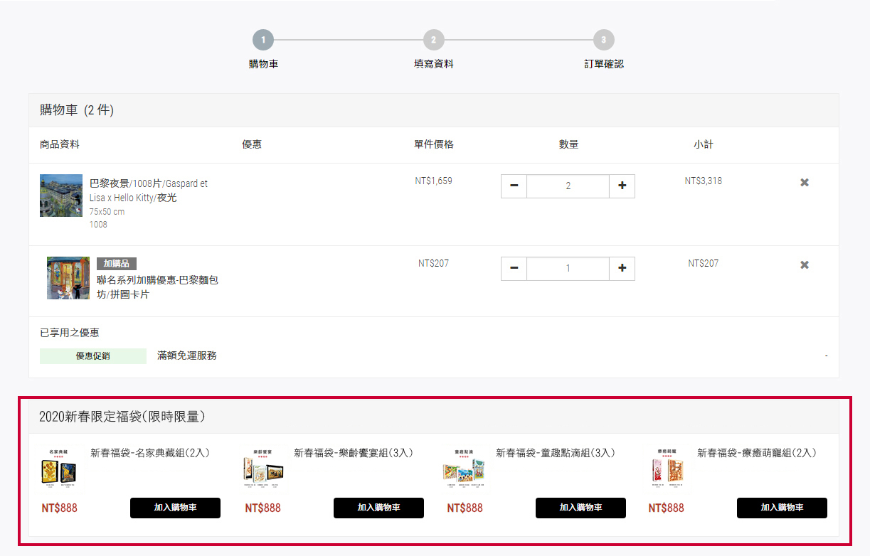
Task: Add 樂齡饗宴組 lucky bag to cart
Action: 378,508
